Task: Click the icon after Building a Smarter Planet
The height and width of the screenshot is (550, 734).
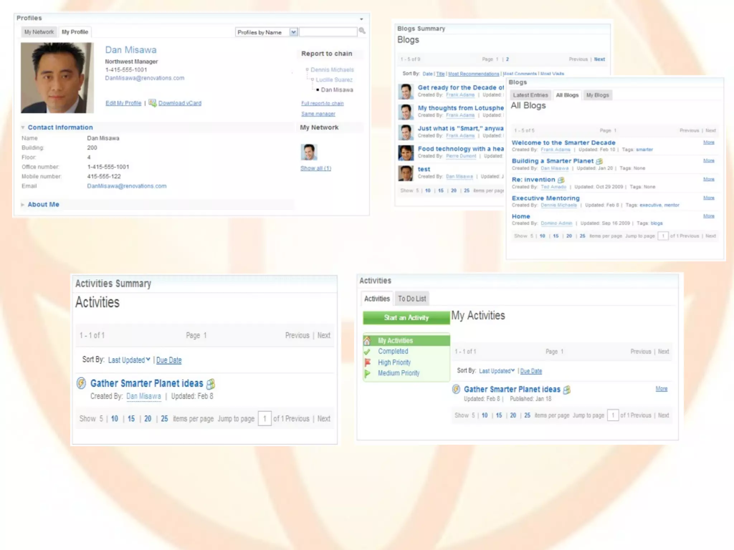Action: (599, 161)
